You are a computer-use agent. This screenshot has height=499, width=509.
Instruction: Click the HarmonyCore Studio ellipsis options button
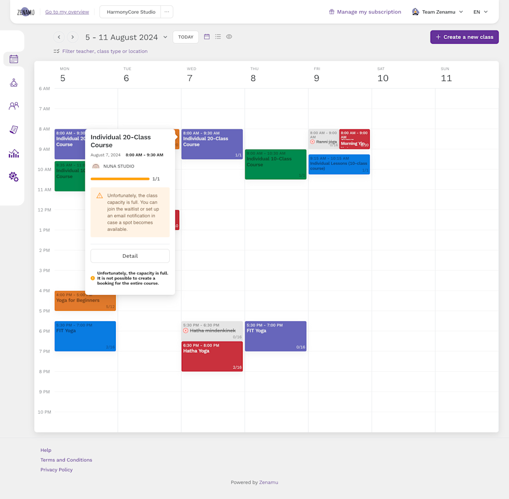coord(167,11)
